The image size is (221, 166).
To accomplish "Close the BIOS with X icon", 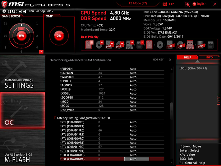I will [x=215, y=4].
